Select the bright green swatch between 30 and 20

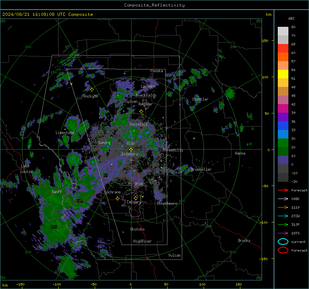(283, 143)
